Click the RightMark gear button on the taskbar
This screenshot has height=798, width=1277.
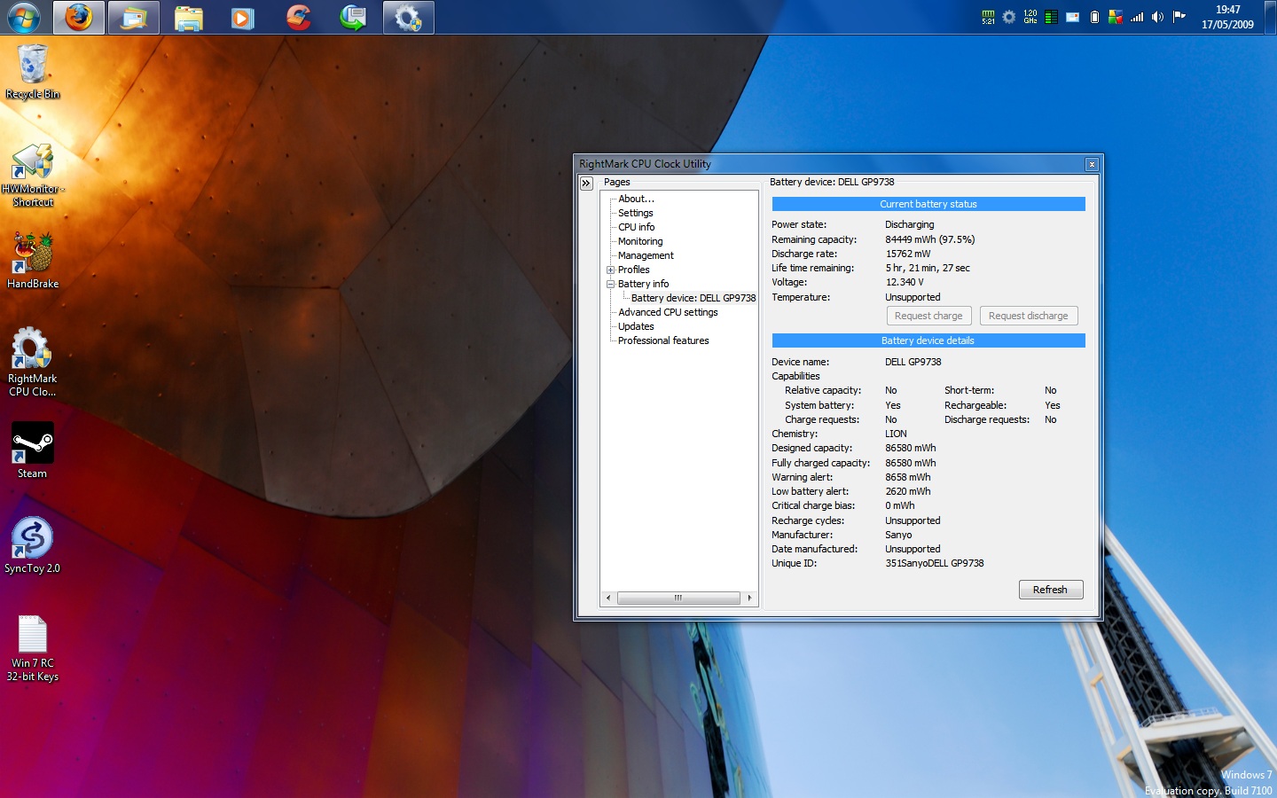pyautogui.click(x=408, y=17)
